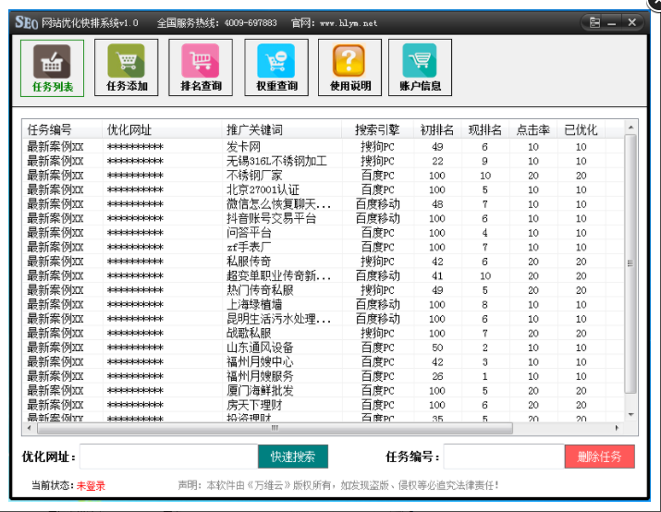This screenshot has width=661, height=512.
Task: Click the SEO logo in title bar
Action: tap(27, 22)
